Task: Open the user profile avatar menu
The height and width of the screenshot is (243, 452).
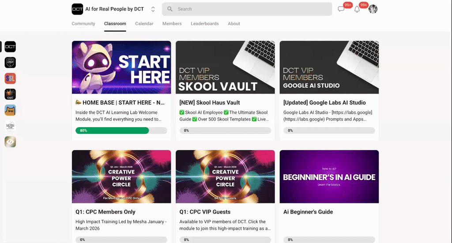Action: (x=373, y=9)
